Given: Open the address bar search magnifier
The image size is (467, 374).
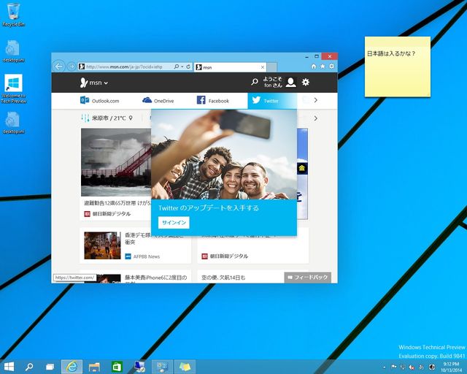Looking at the screenshot, I should click(x=177, y=66).
